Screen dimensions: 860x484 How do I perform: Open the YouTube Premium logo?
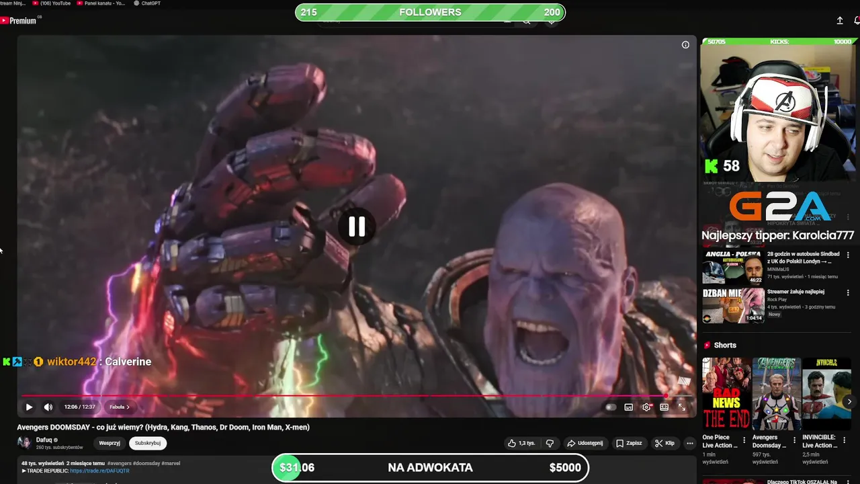[19, 21]
